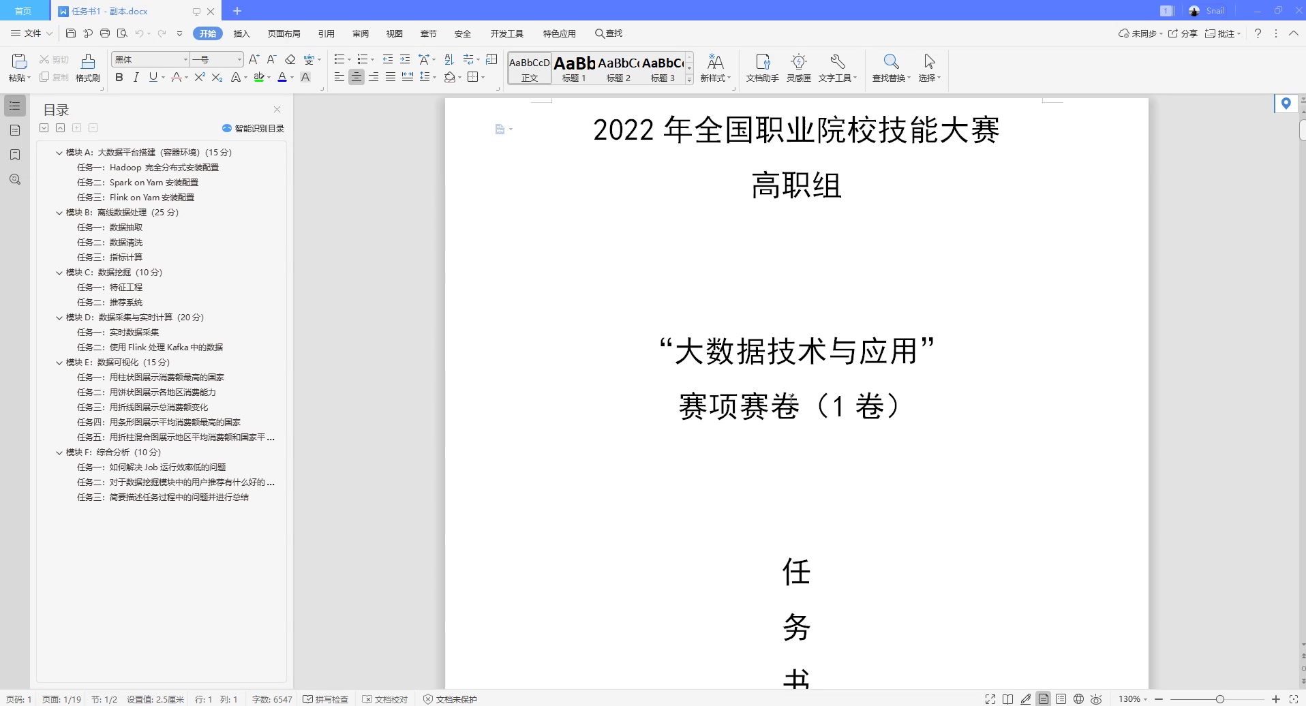Toggle italic formatting

[136, 78]
